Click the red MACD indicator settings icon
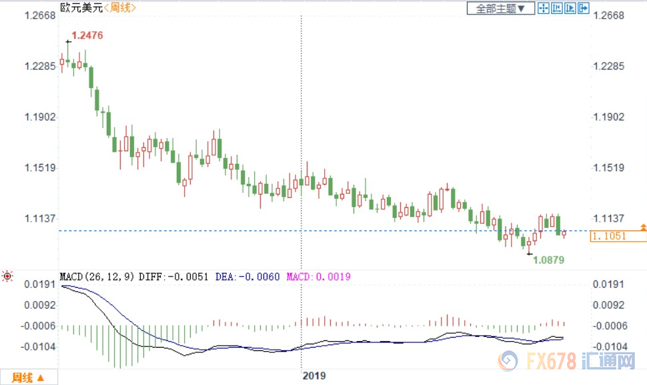647x385 pixels. pos(7,276)
